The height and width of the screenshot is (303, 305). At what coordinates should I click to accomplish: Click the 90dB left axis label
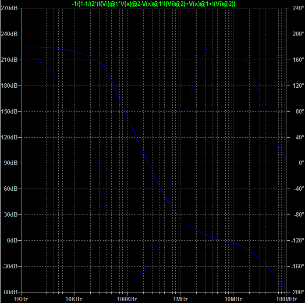[11, 163]
